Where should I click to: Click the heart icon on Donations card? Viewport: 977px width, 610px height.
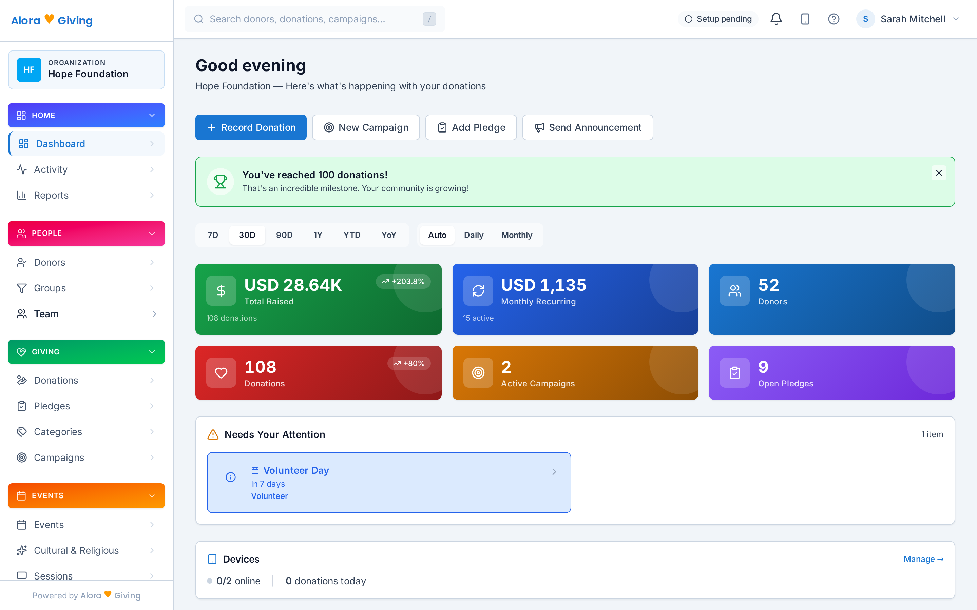[x=221, y=372]
